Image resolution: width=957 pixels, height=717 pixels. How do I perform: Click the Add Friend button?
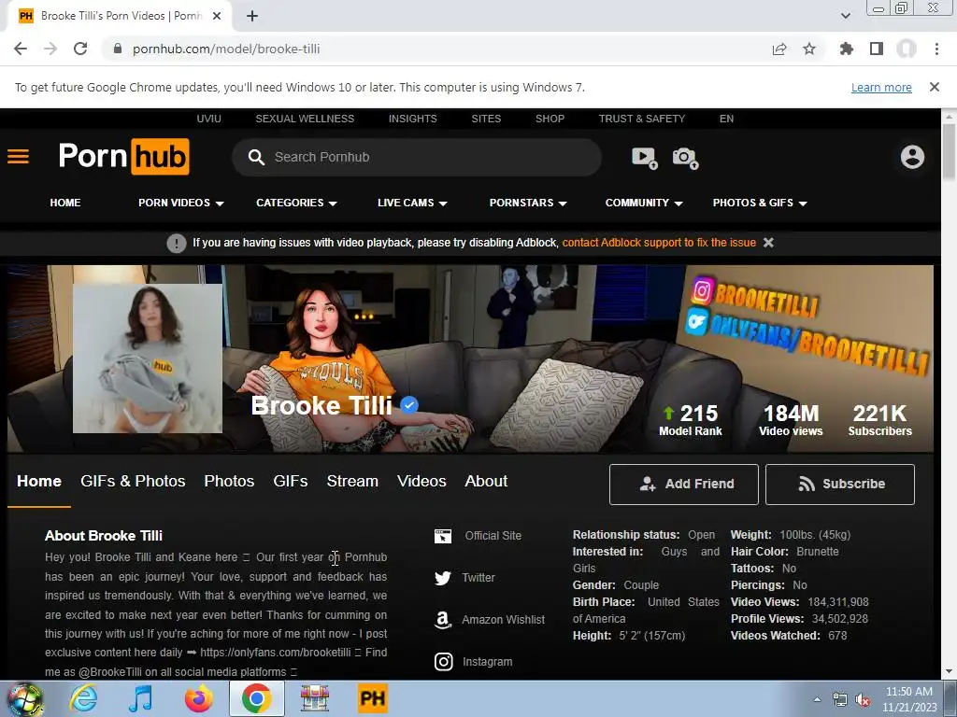(x=683, y=485)
